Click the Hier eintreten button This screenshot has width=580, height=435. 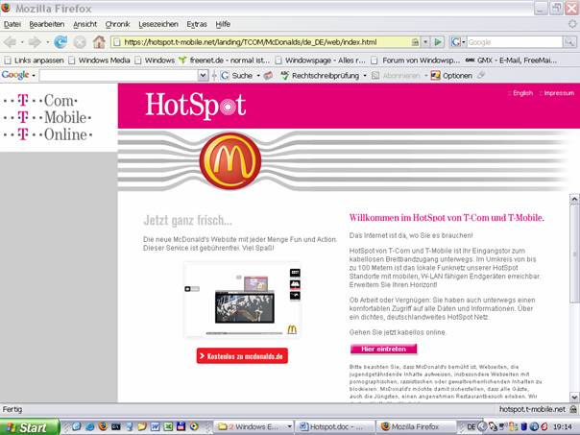tap(383, 349)
